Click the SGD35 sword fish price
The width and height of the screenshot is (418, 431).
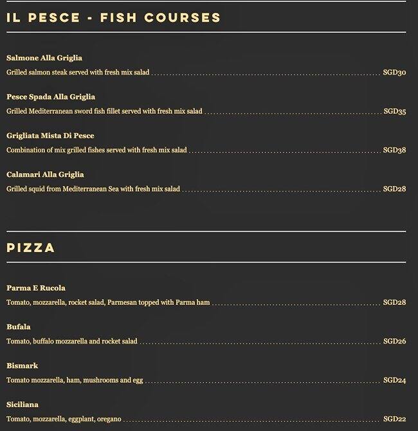click(x=395, y=111)
